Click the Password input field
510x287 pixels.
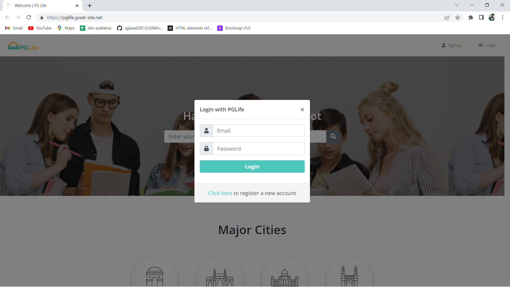[258, 149]
